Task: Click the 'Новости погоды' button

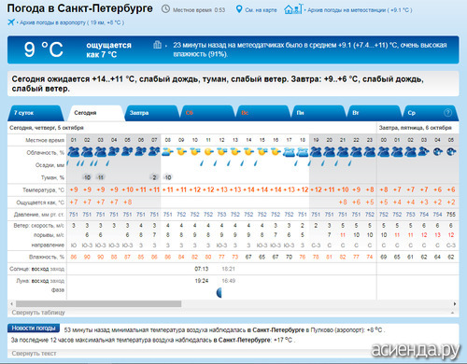Action: 34,329
